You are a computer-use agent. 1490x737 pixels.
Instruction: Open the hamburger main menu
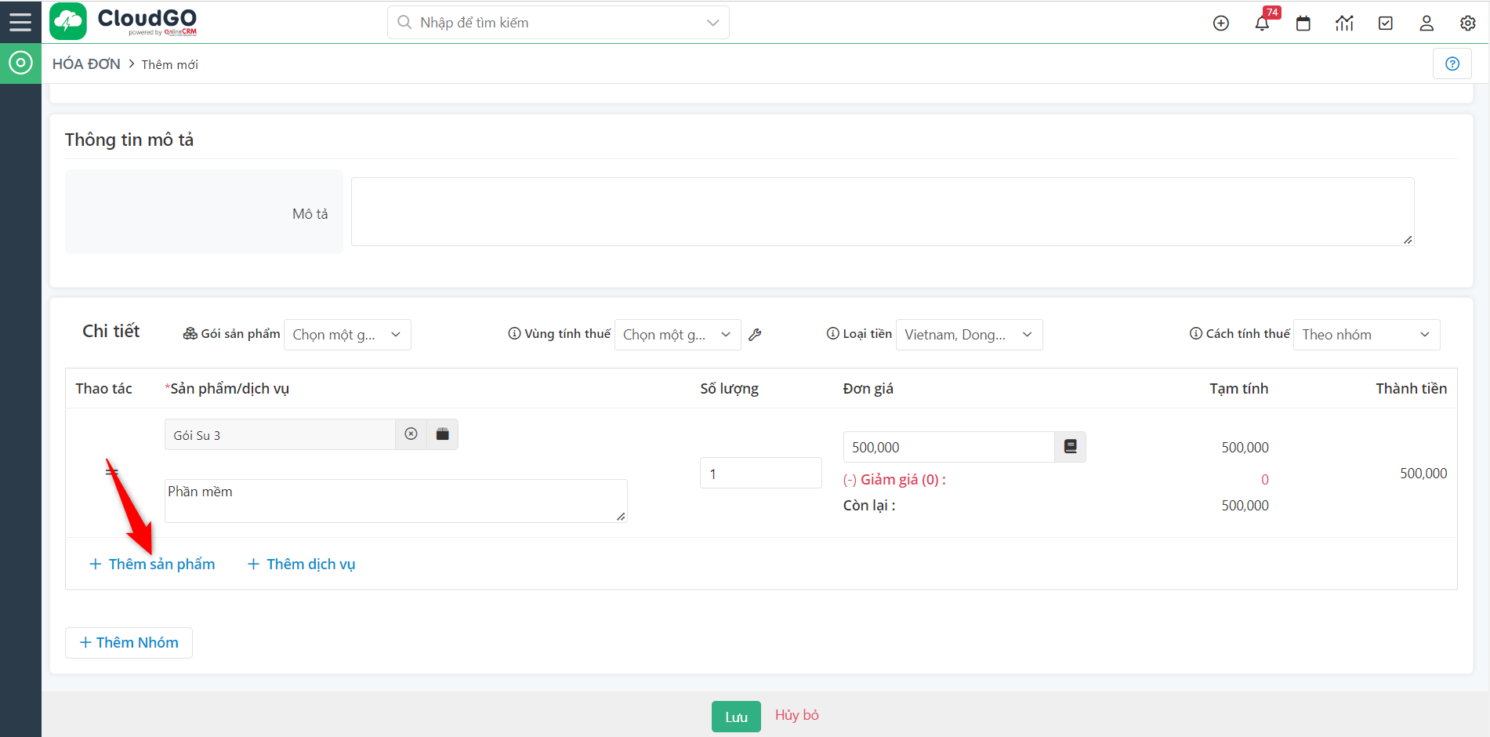pos(20,22)
